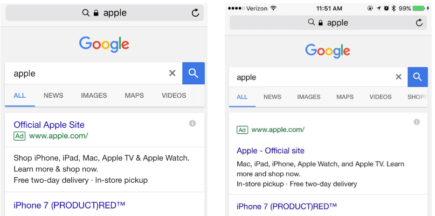Open left 'iPhone 7 (PRODUCT)RED' link
435x216 pixels.
click(70, 205)
